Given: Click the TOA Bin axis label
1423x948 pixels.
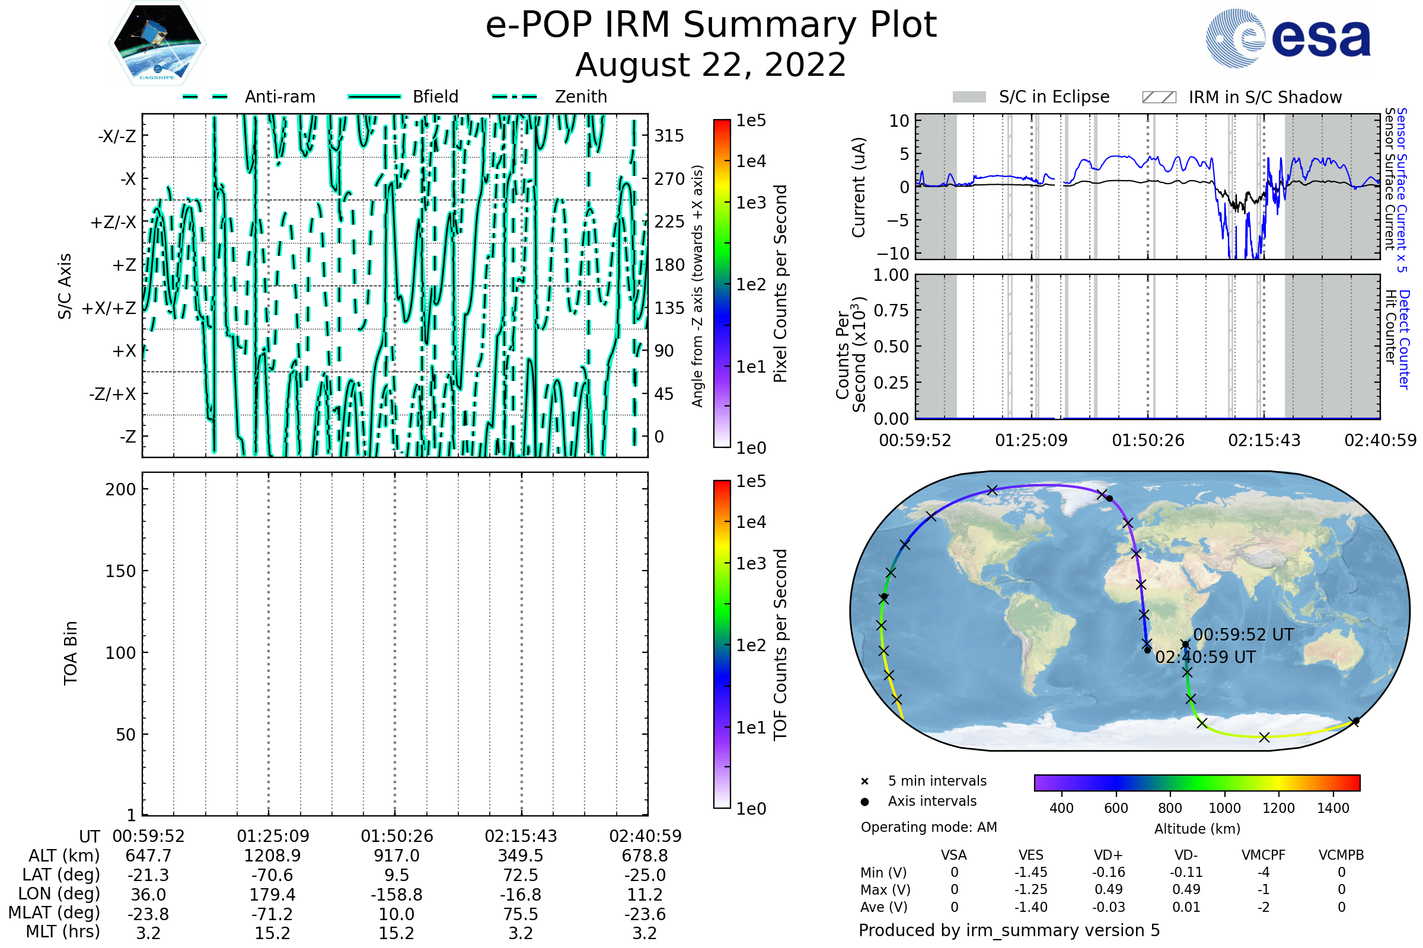Looking at the screenshot, I should [71, 652].
